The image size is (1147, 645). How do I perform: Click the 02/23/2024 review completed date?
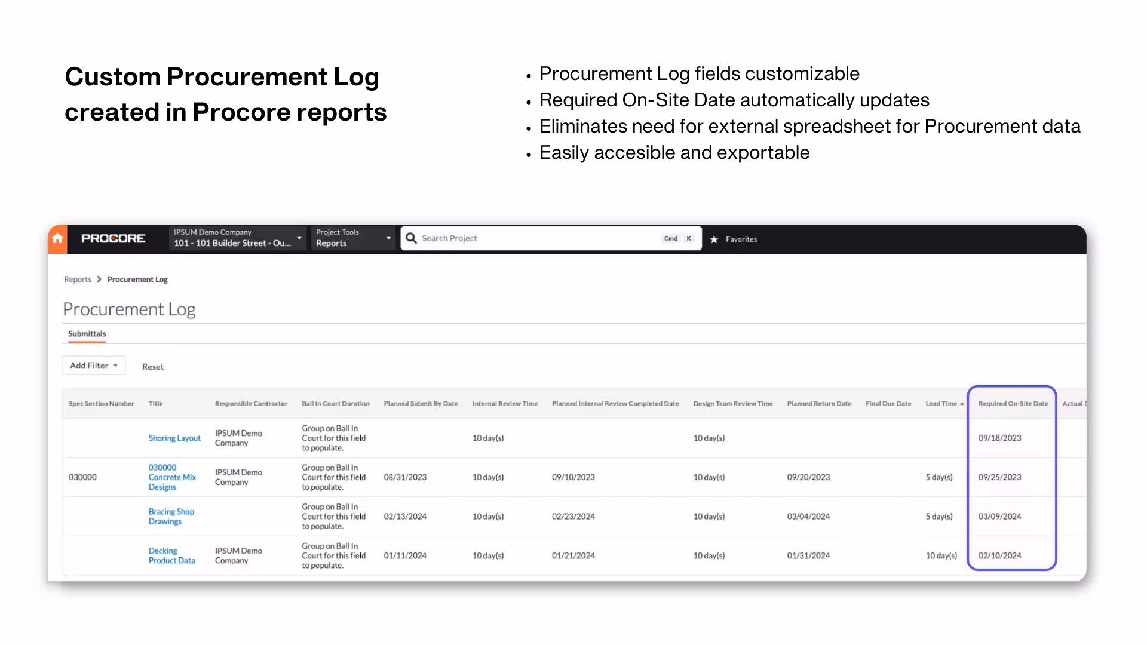click(x=573, y=517)
